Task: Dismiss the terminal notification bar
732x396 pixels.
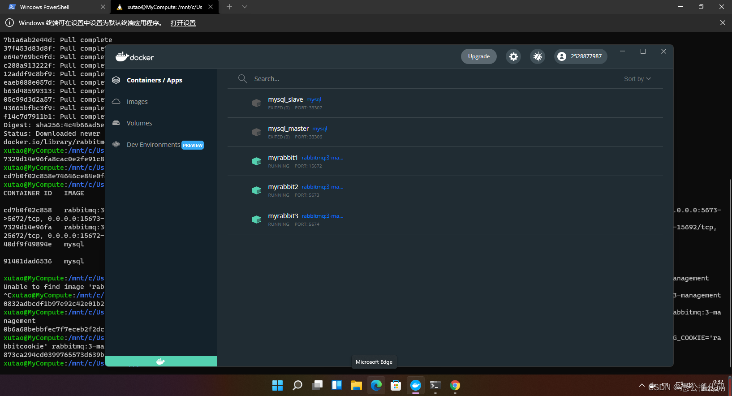Action: (723, 23)
